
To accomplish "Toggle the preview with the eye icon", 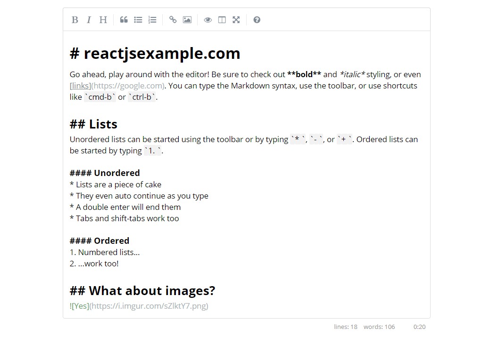I will click(x=208, y=20).
